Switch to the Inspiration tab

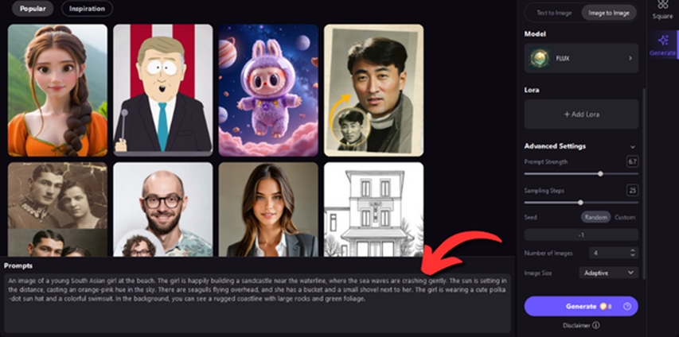click(87, 8)
